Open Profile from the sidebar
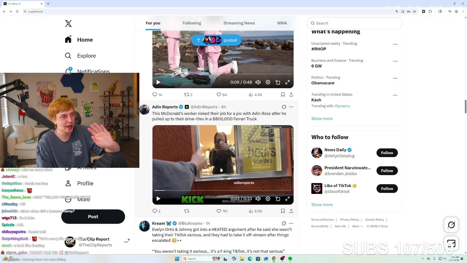Viewport: 467px width, 263px height. (79, 183)
